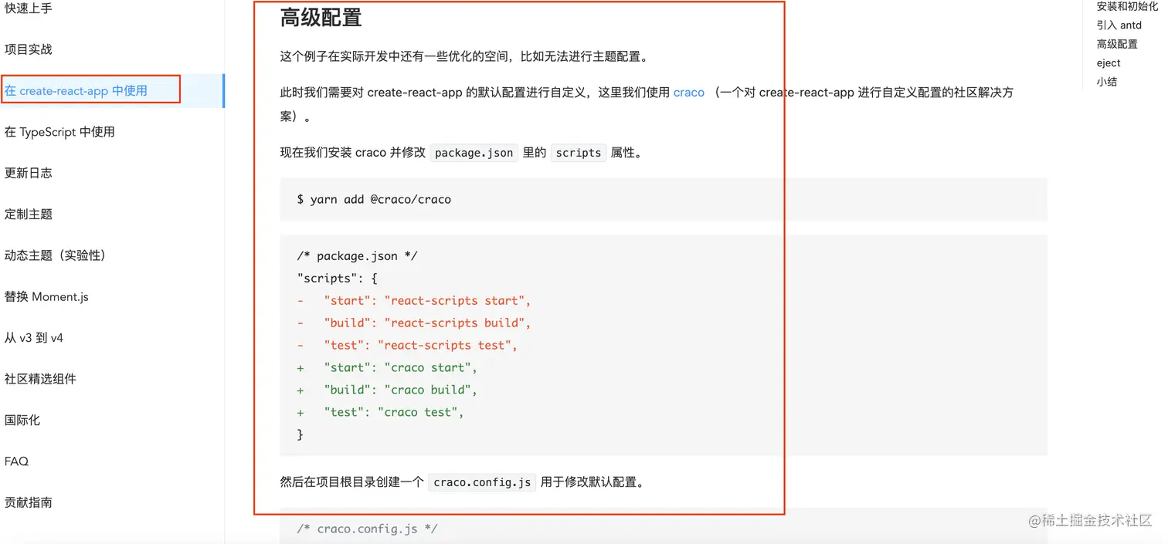Open the 更新日志 sidebar item
This screenshot has height=544, width=1168.
pos(29,173)
